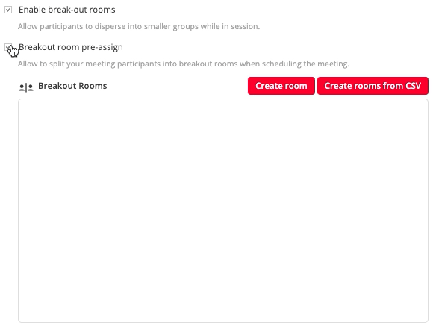Add a new breakout room via Create room

pos(281,86)
